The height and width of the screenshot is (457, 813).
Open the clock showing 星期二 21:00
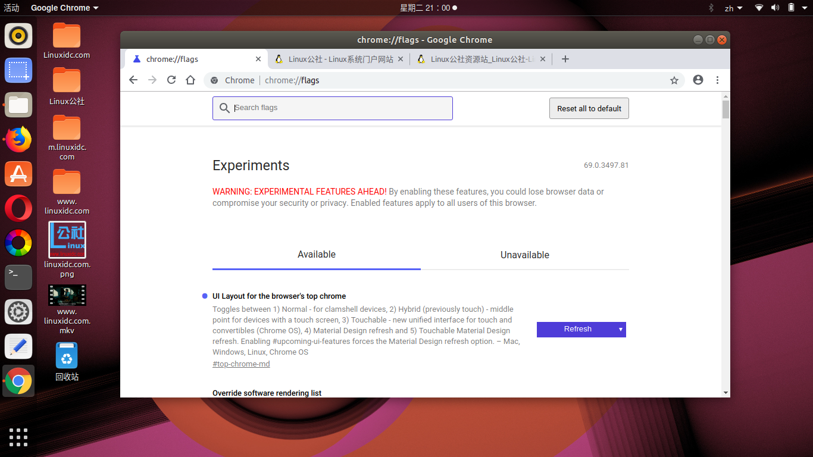tap(429, 8)
